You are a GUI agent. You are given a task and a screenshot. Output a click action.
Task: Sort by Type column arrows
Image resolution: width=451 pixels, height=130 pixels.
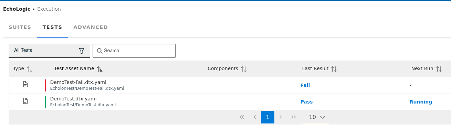point(30,69)
